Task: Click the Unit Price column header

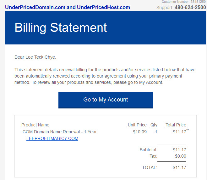Action: 137,125
